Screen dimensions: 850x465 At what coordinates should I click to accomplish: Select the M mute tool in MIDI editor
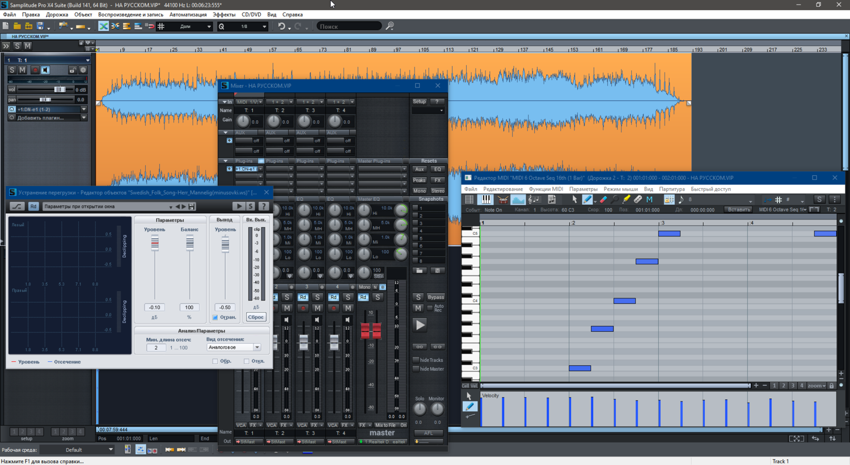coord(649,200)
